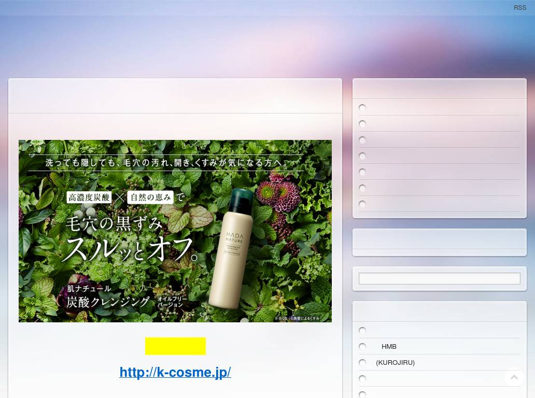Image resolution: width=535 pixels, height=398 pixels.
Task: Open the RSS feed link
Action: pos(519,7)
